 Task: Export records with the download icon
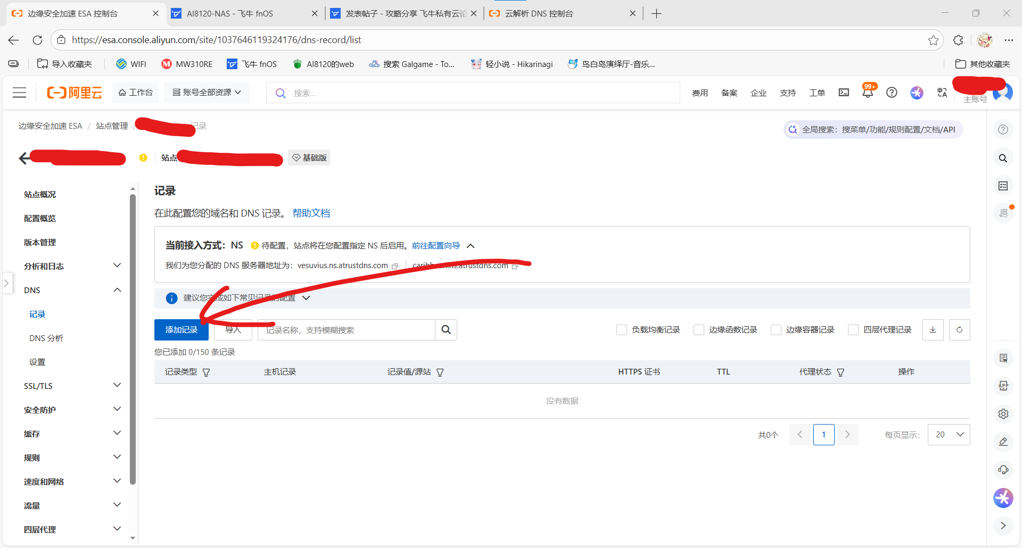click(x=933, y=330)
